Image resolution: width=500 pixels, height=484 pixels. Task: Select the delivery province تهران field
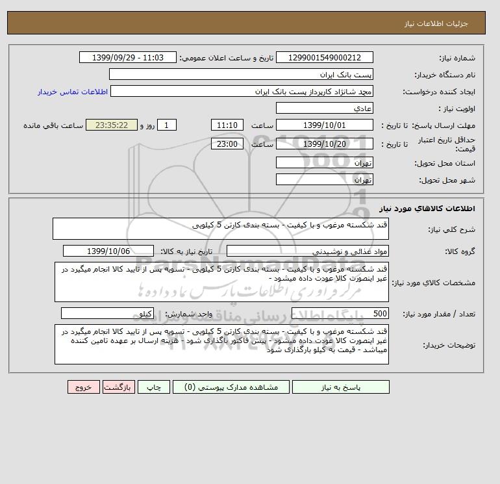324,162
